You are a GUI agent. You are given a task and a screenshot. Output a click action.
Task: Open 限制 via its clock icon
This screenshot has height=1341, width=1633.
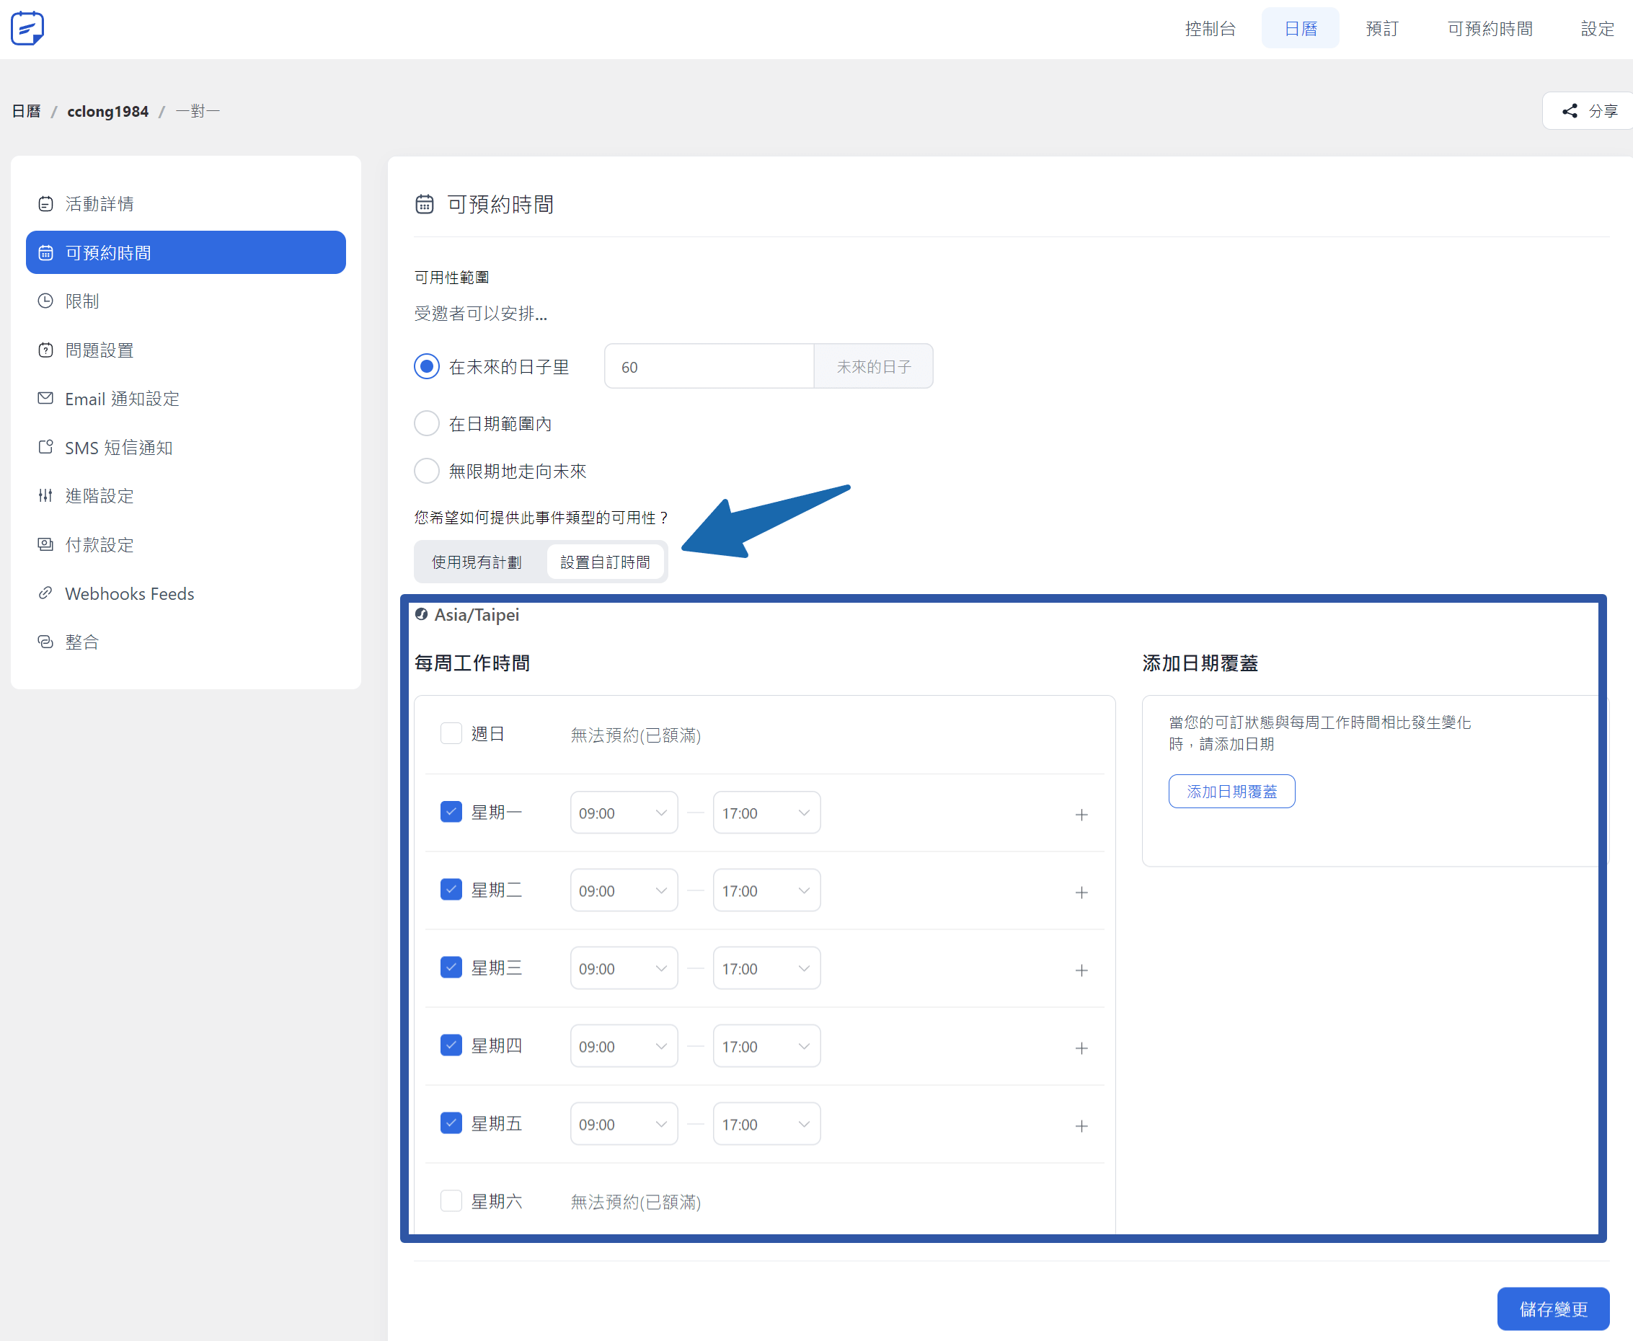(x=45, y=301)
